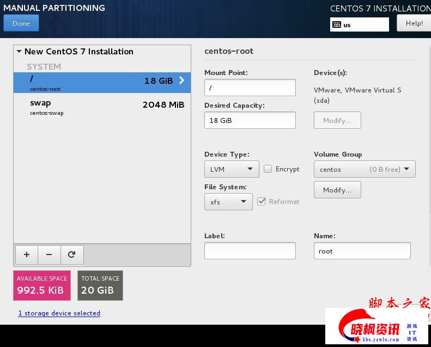Open the Volume Group centos dropdown
431x347 pixels.
click(x=365, y=169)
